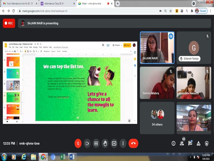214x161 pixels.
Task: Open File Explorer from taskbar
Action: [33, 157]
